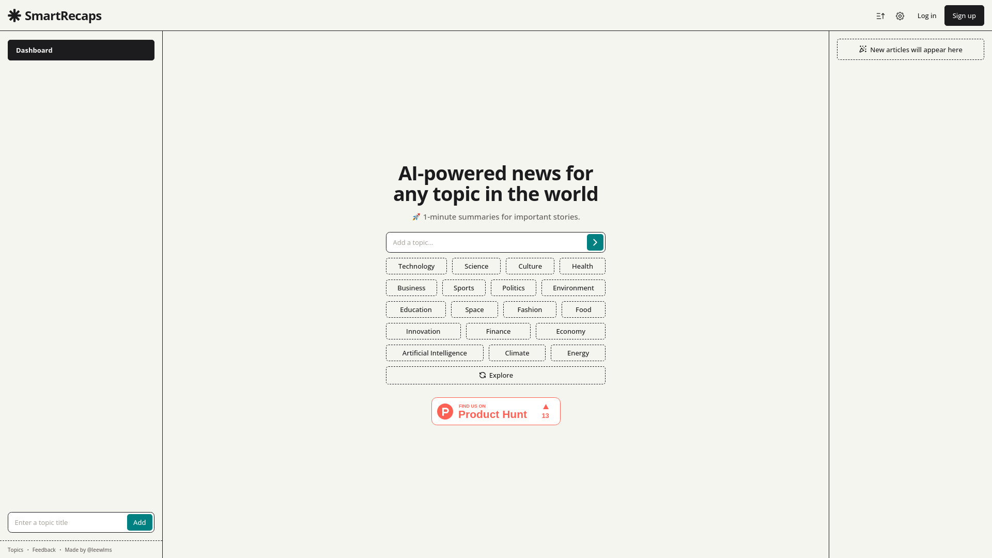Viewport: 992px width, 558px height.
Task: Expand Feedback footer link options
Action: (x=43, y=549)
